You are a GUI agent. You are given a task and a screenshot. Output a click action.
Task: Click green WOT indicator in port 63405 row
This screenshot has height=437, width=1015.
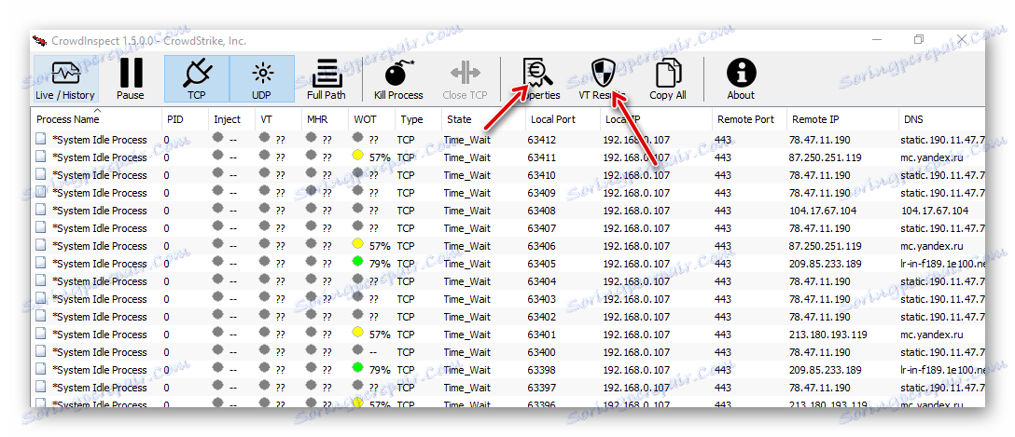pos(358,262)
